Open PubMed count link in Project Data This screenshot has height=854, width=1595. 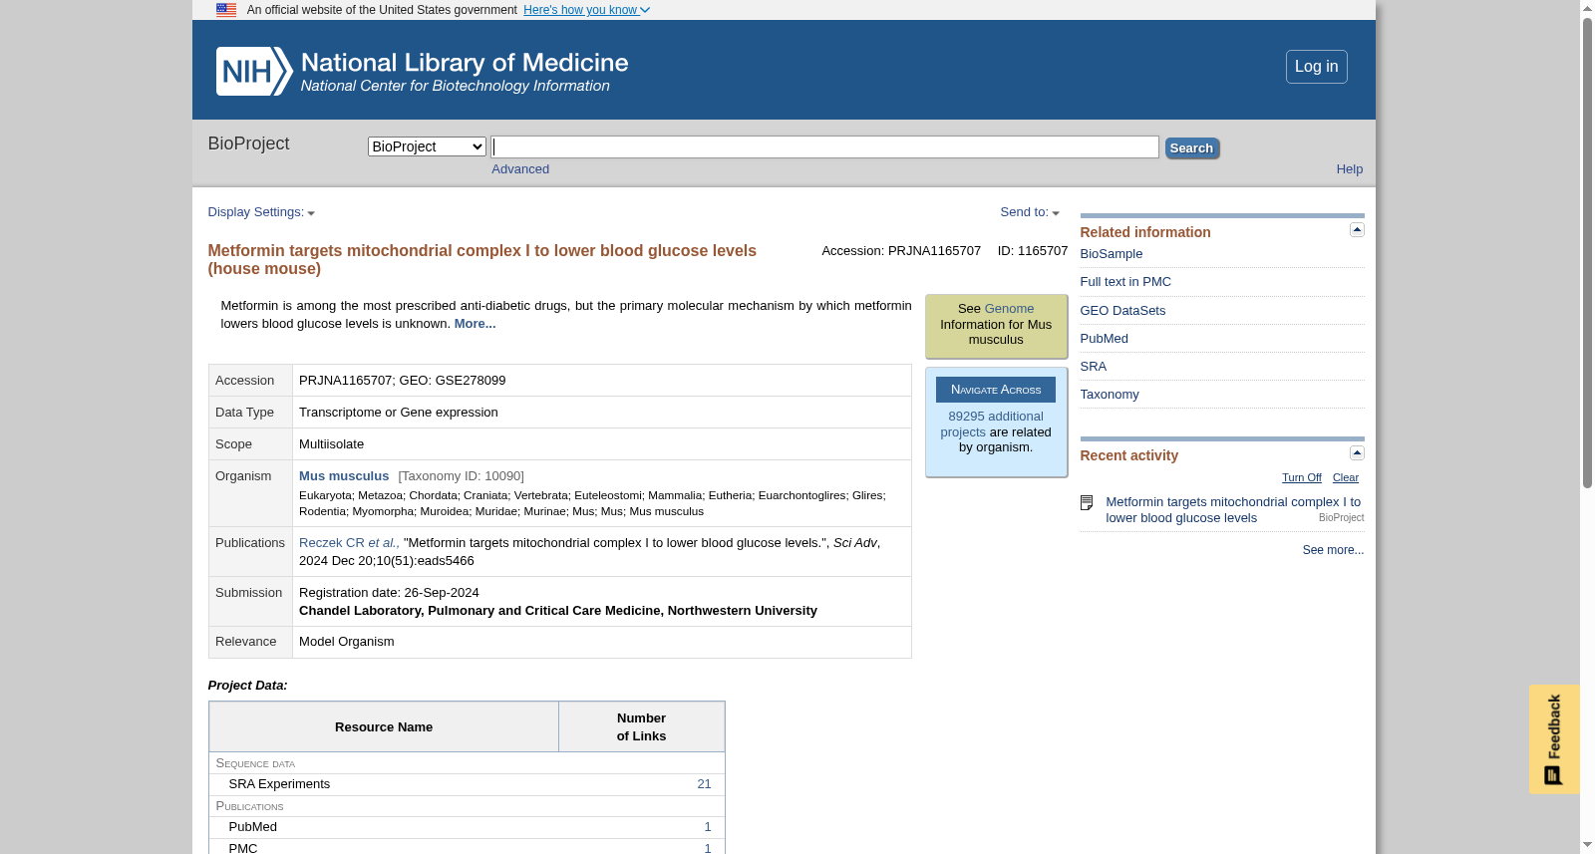pyautogui.click(x=708, y=827)
